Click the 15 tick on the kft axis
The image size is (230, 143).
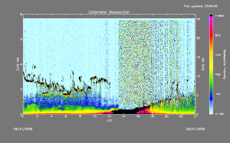[198, 57]
